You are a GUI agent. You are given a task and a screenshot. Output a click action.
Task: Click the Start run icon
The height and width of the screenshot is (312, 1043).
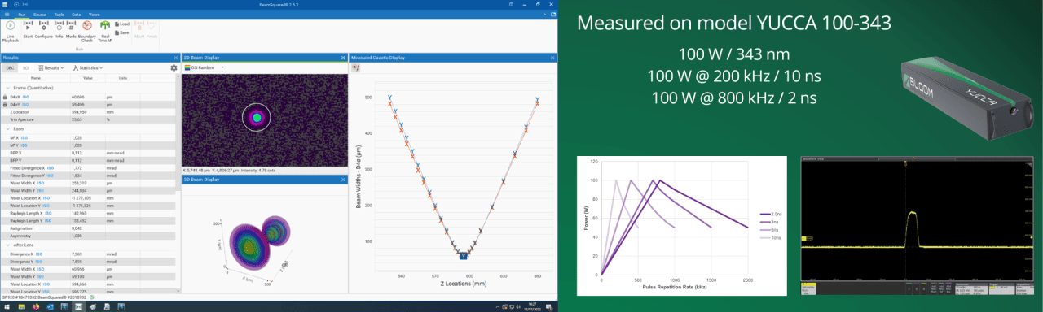29,30
